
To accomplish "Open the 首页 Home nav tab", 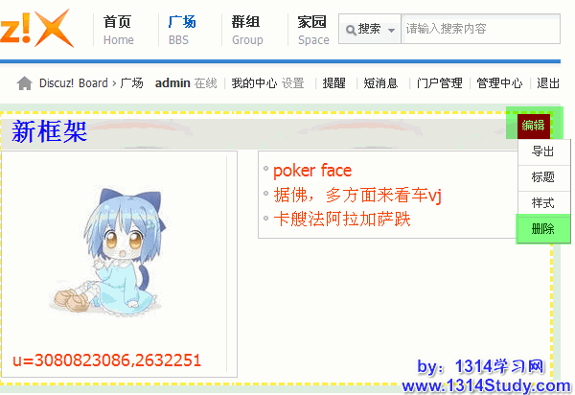I will tap(118, 30).
